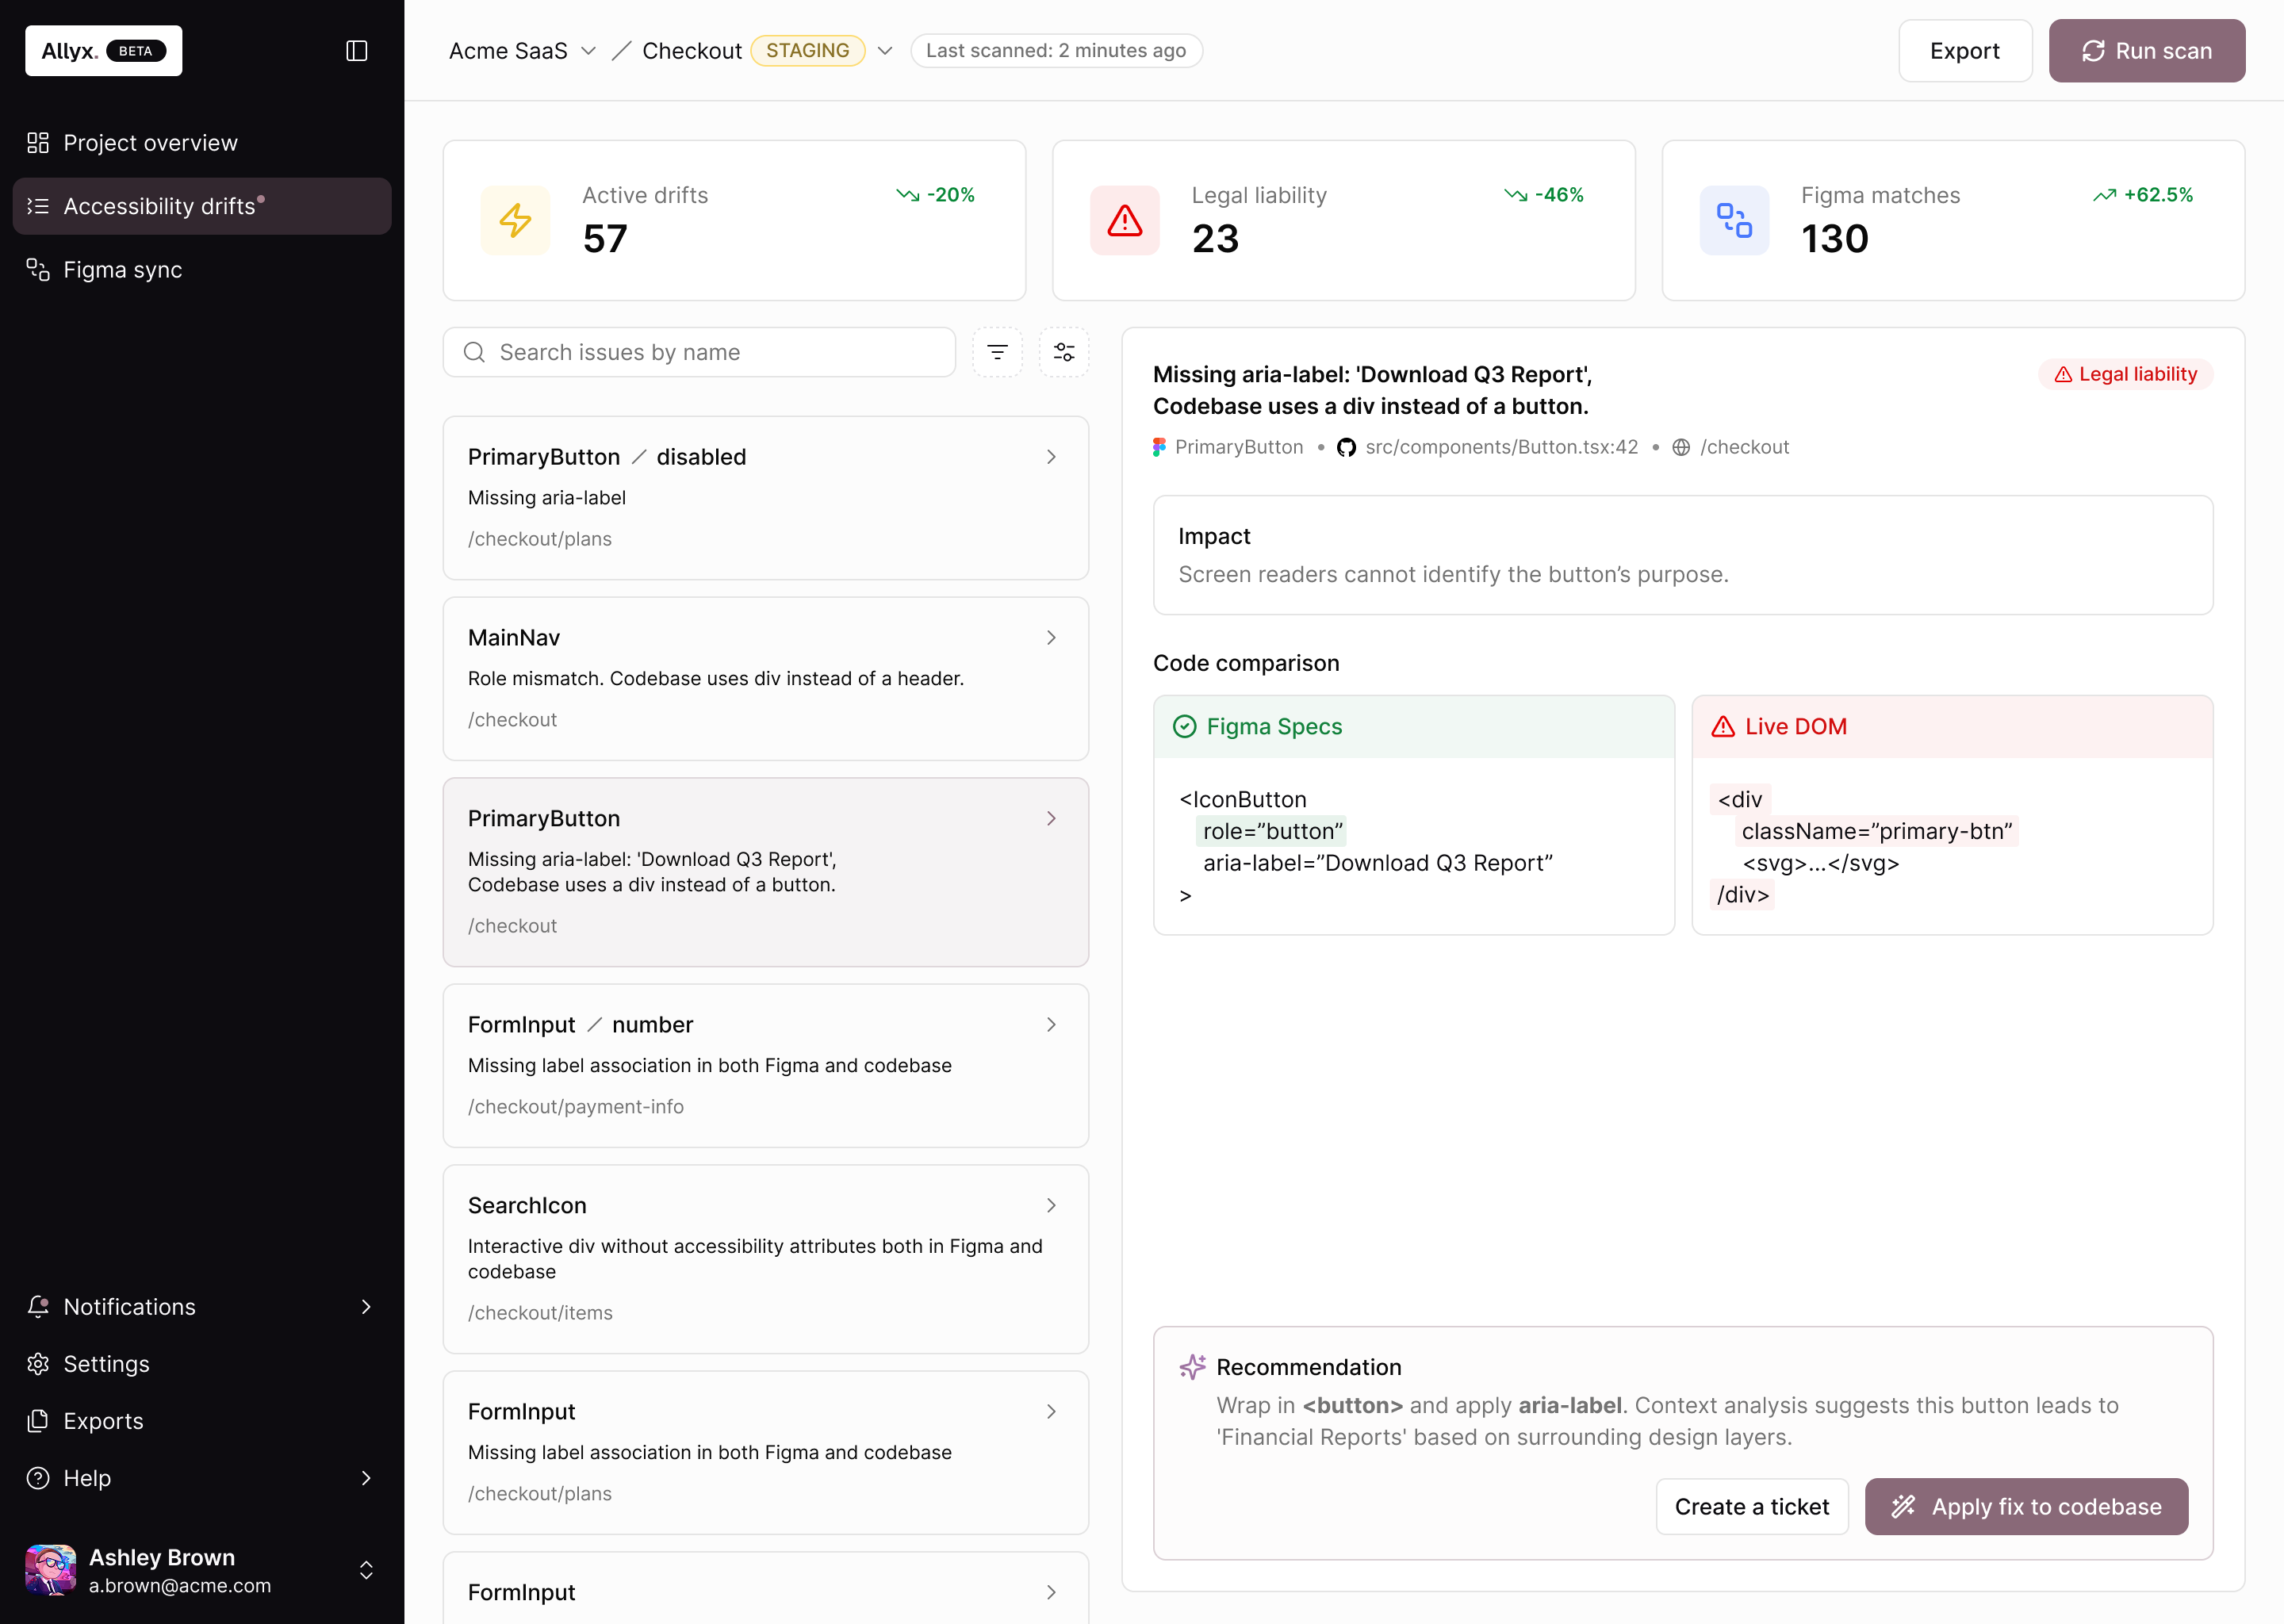
Task: Collapse the sidebar panel icon
Action: click(x=357, y=51)
